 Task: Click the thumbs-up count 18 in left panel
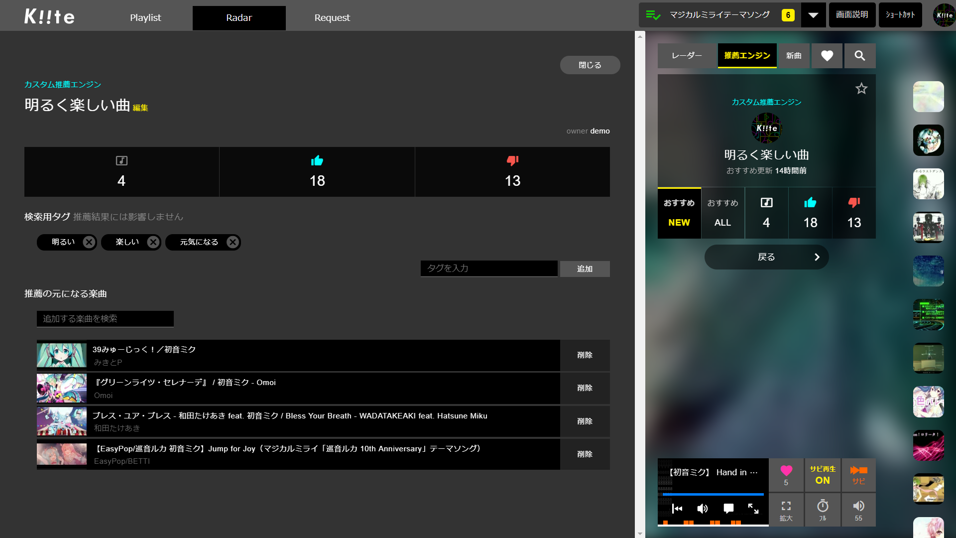coord(317,172)
